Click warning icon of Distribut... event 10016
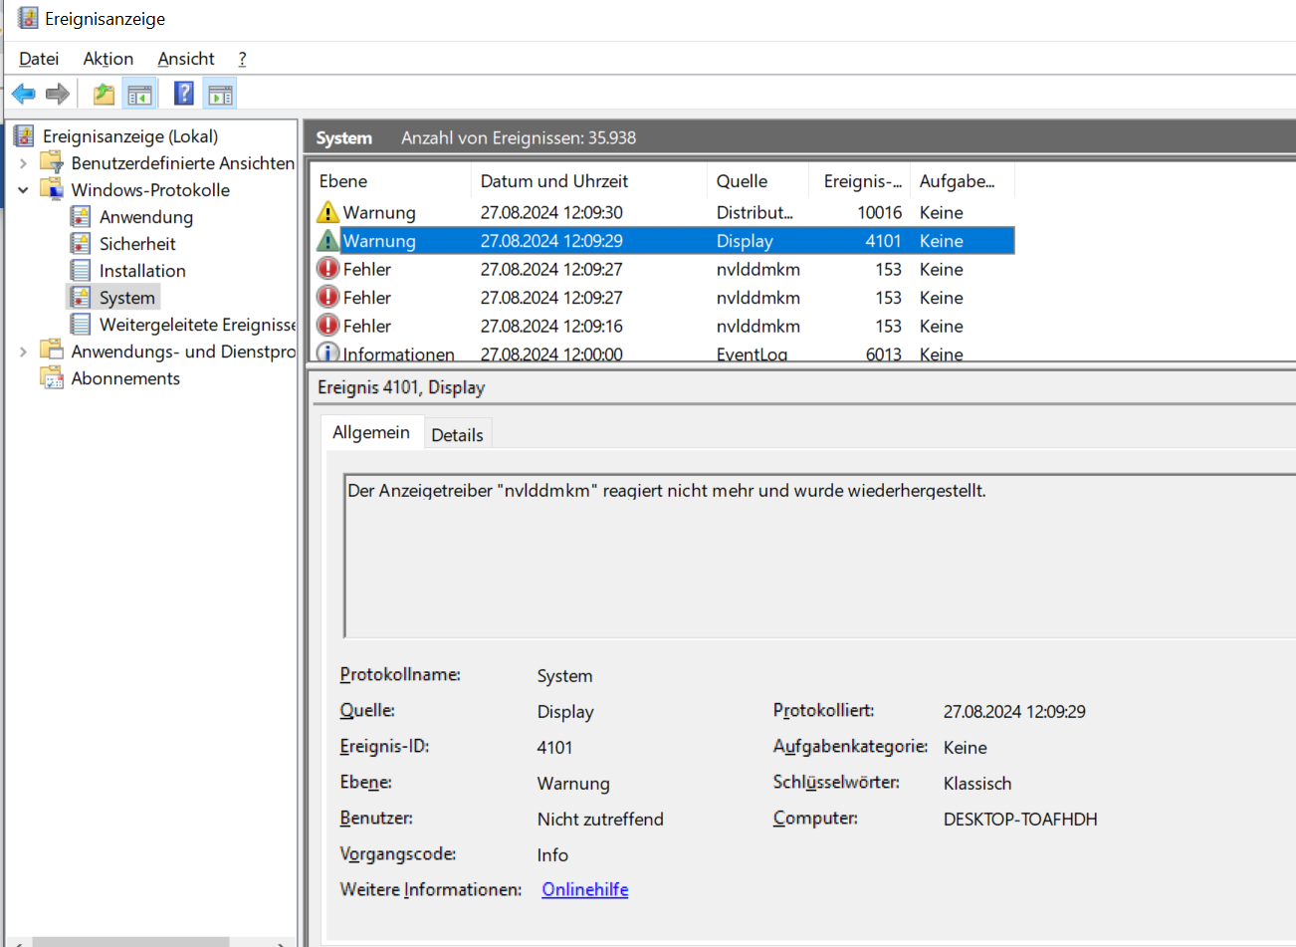 point(327,212)
